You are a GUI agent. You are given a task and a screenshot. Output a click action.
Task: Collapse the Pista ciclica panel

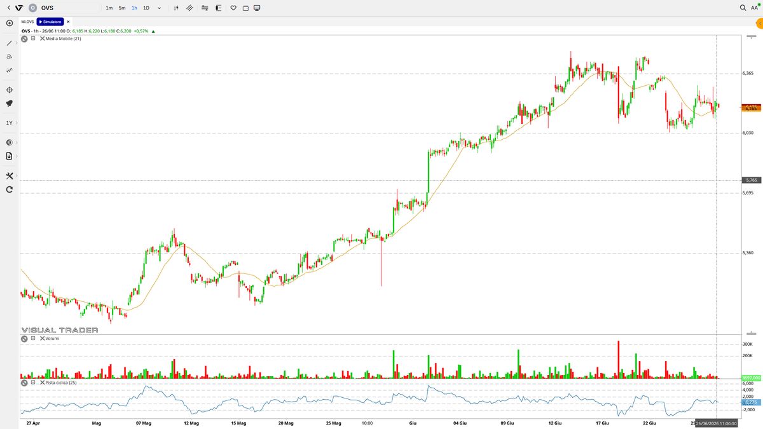pos(33,383)
